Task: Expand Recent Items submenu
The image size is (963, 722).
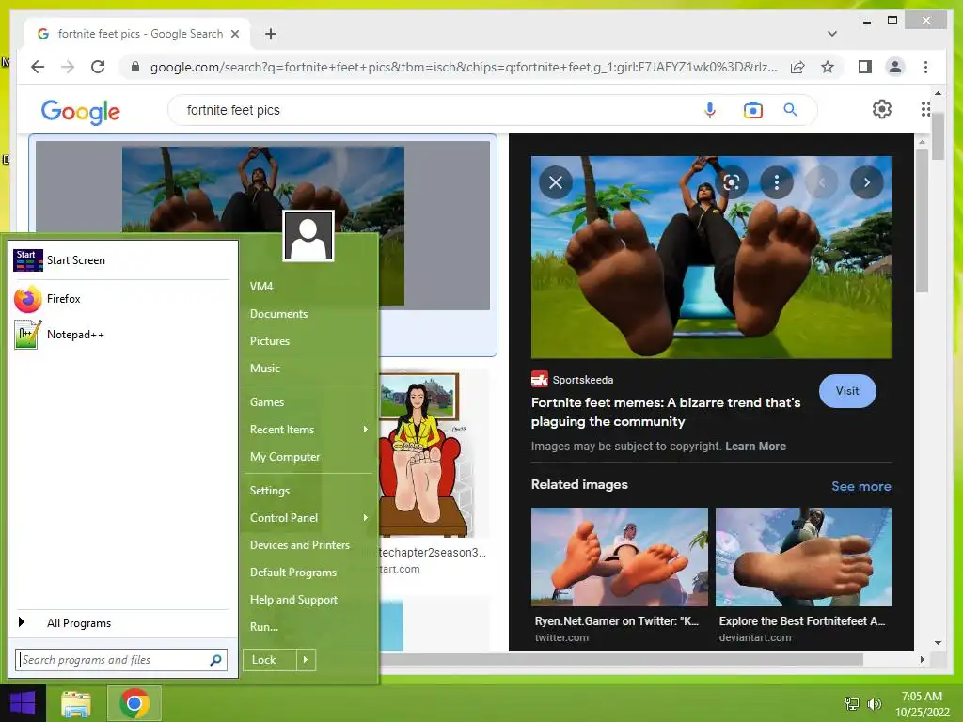Action: [308, 430]
